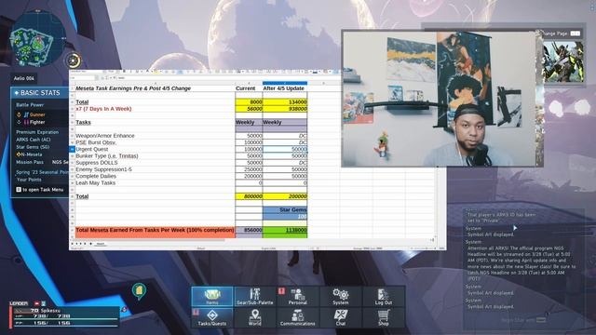Click the green speech-bubble marker icon

[x=139, y=291]
